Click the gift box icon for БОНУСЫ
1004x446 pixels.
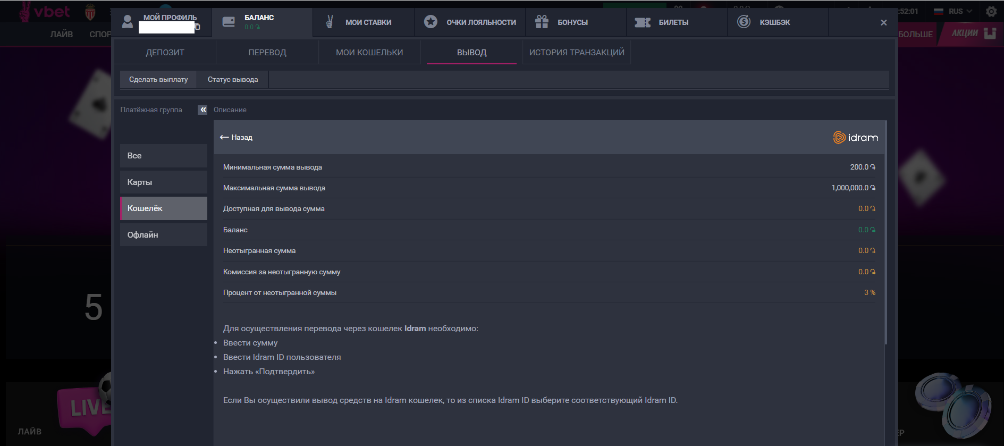point(542,22)
